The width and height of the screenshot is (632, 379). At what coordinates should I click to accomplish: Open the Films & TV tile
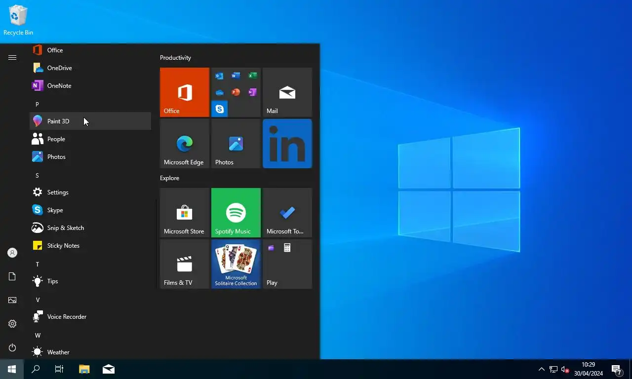185,264
